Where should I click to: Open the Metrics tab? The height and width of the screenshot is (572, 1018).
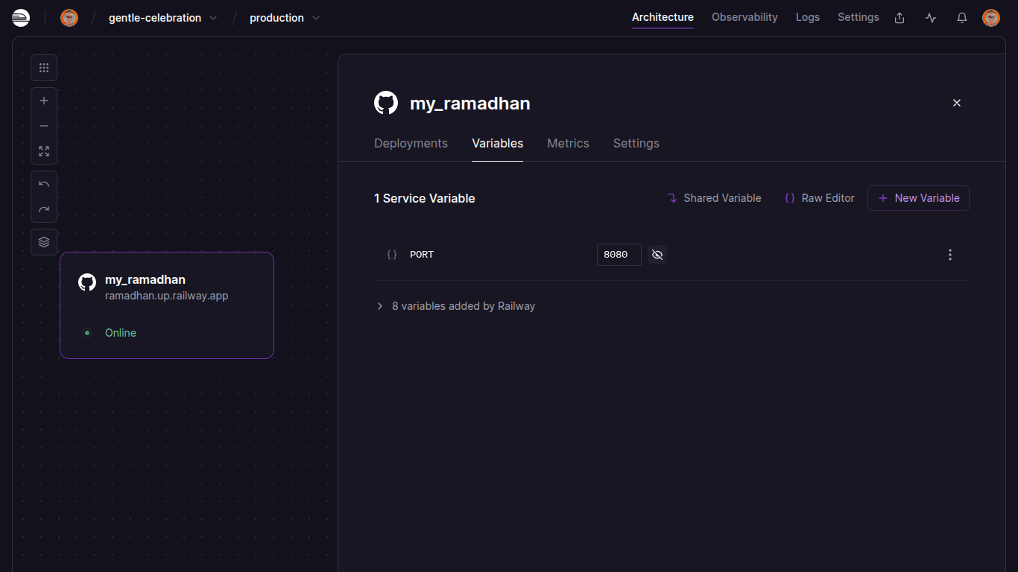point(568,143)
